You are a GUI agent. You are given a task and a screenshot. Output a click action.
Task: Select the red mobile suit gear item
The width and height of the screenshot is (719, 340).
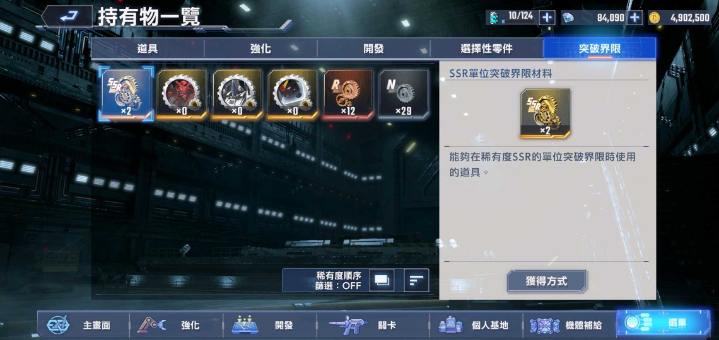pyautogui.click(x=182, y=94)
